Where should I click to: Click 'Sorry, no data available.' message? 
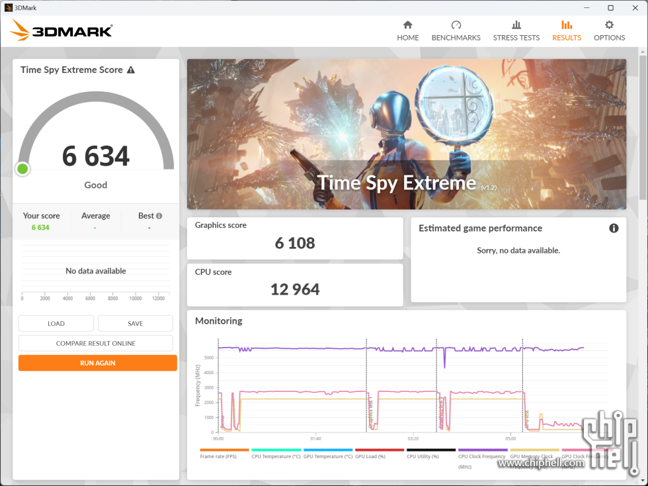[x=518, y=250]
